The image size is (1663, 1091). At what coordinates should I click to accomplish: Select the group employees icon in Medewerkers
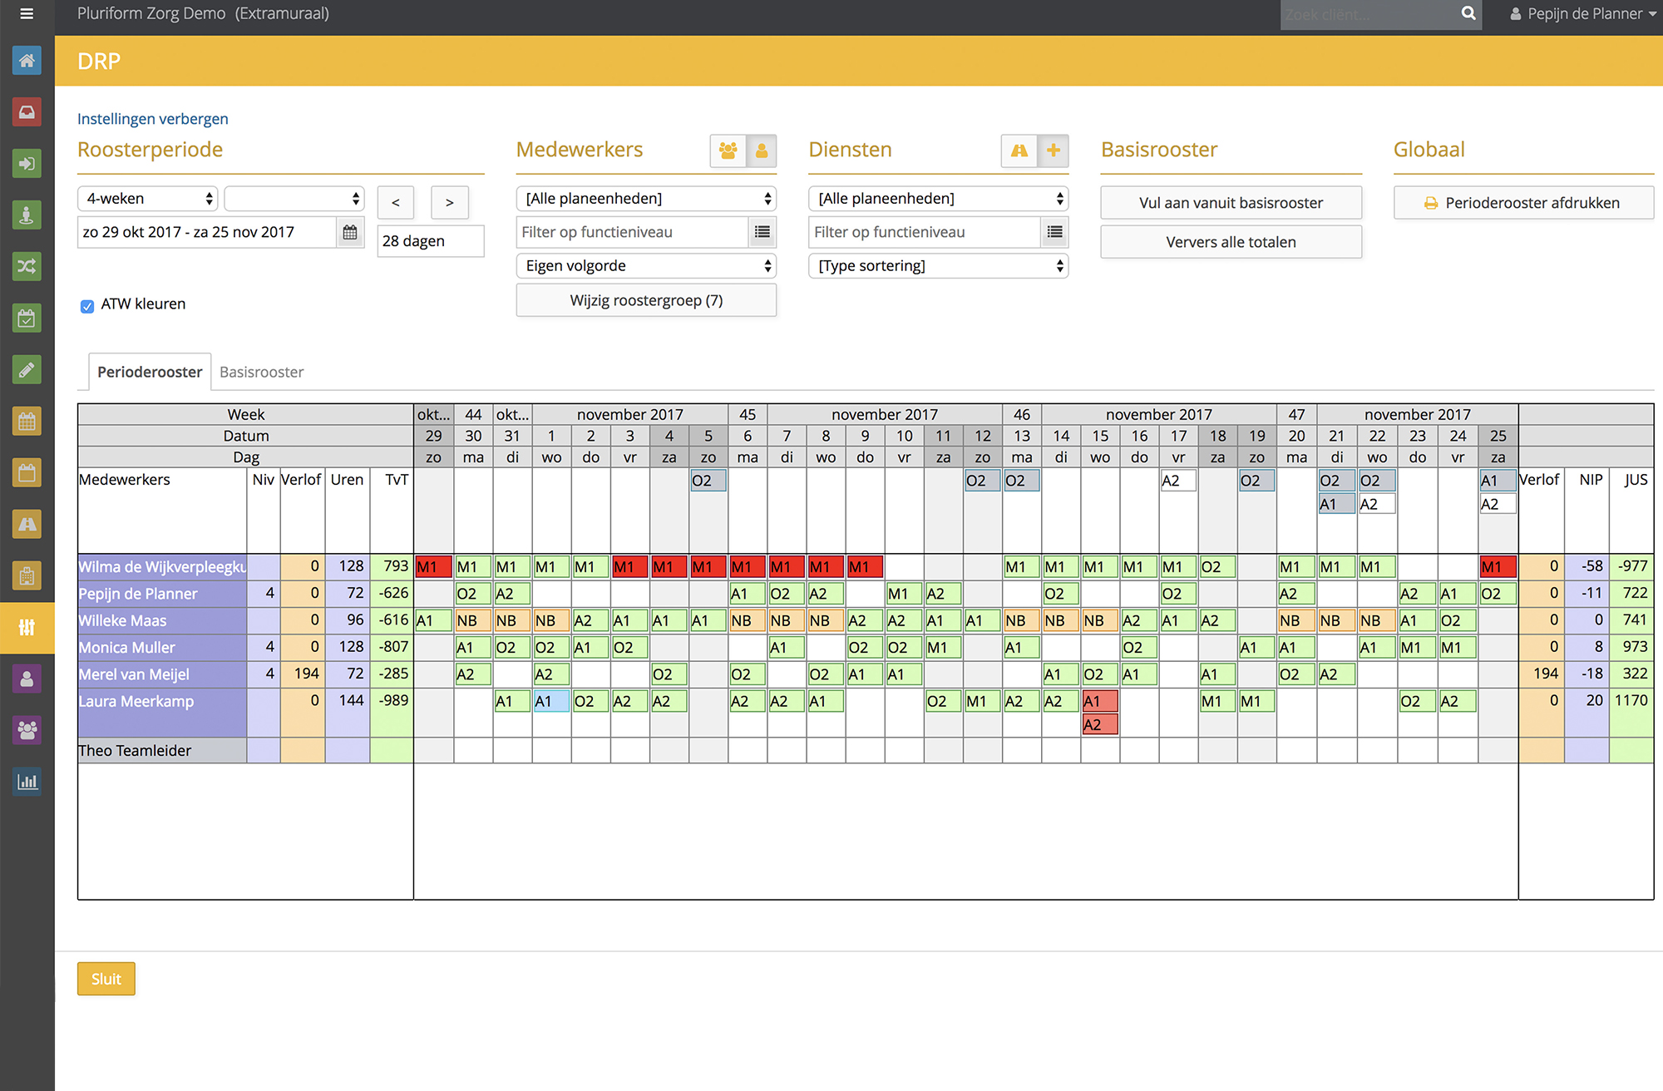click(x=728, y=151)
